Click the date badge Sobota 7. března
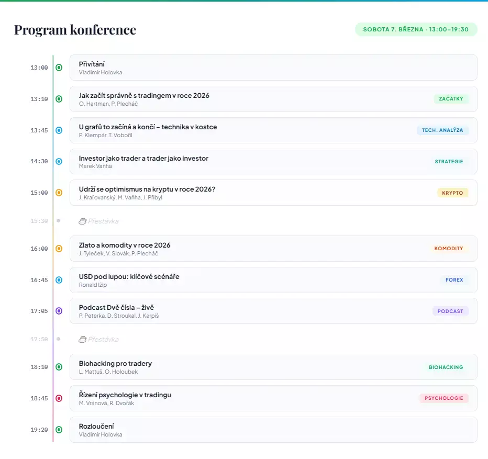This screenshot has height=459, width=488. (416, 29)
